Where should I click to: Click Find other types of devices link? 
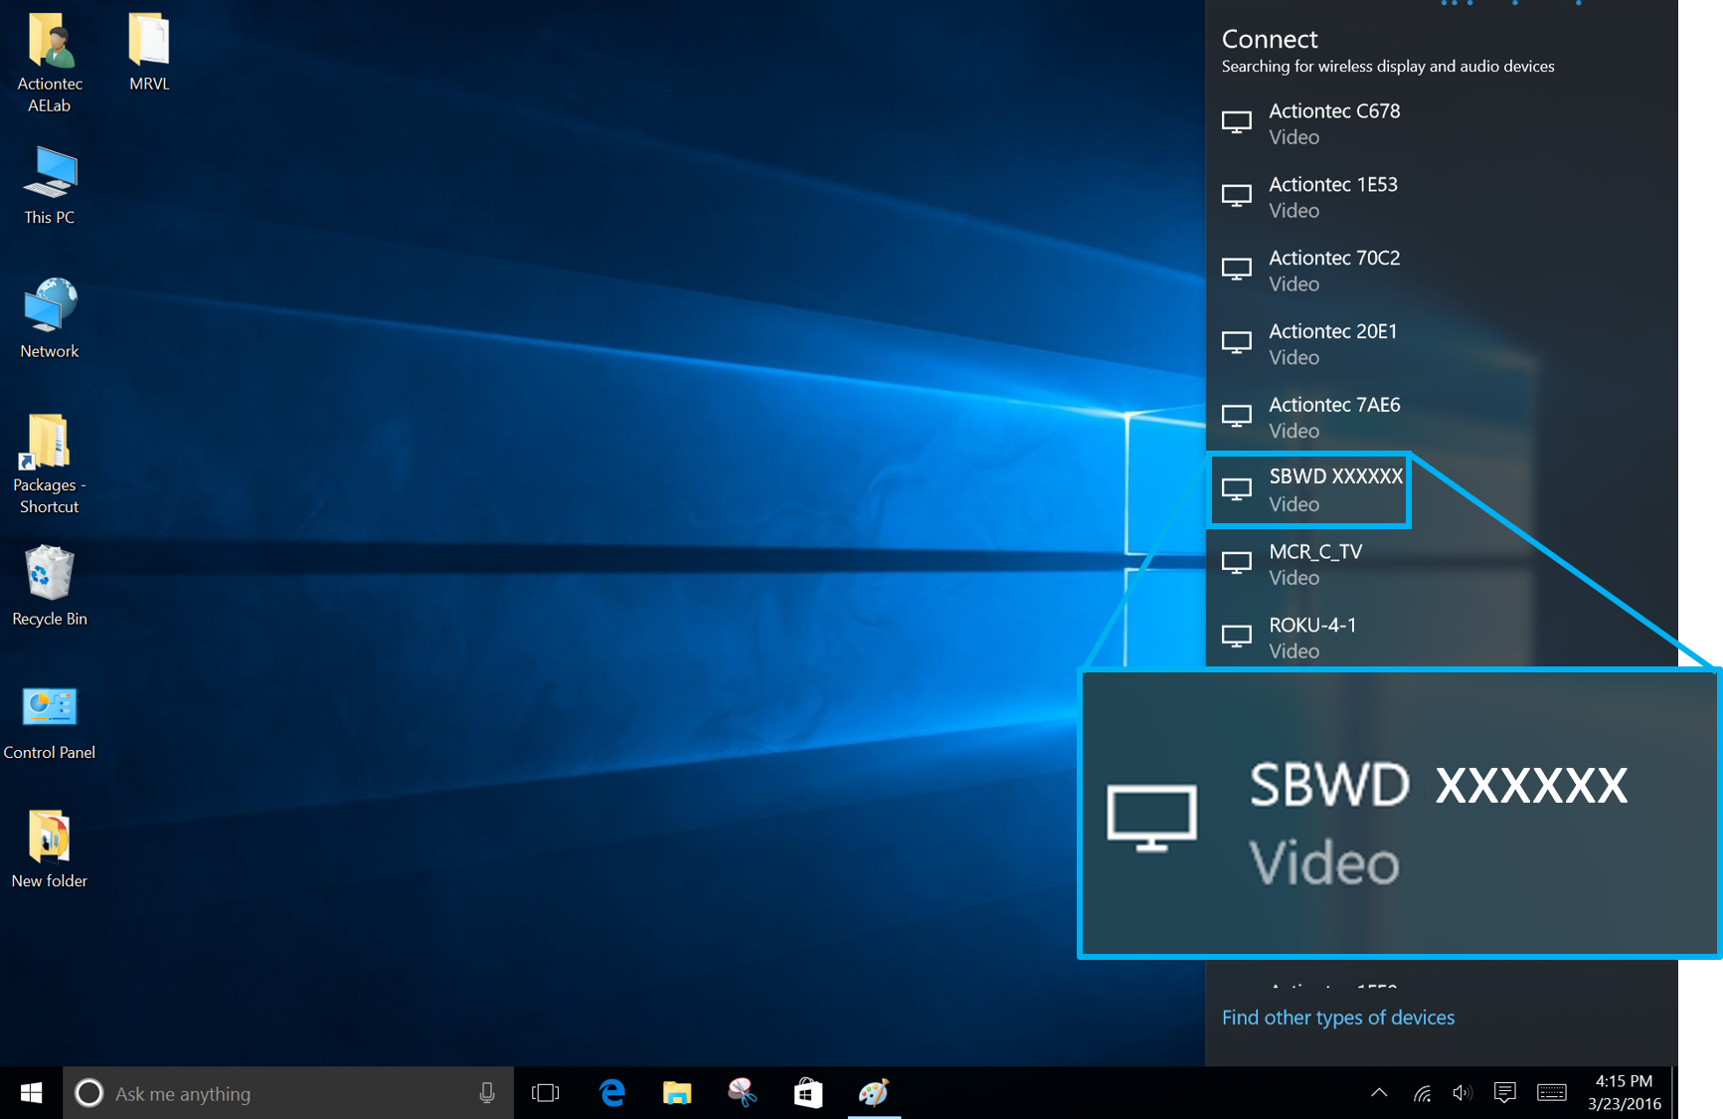1337,1018
